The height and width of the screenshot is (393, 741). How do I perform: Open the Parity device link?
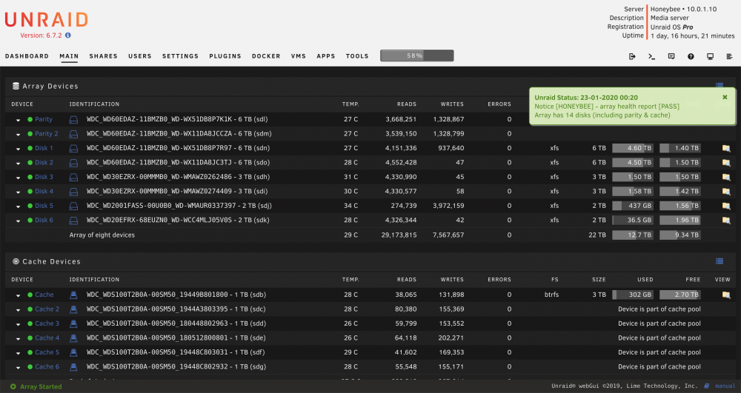(x=44, y=119)
